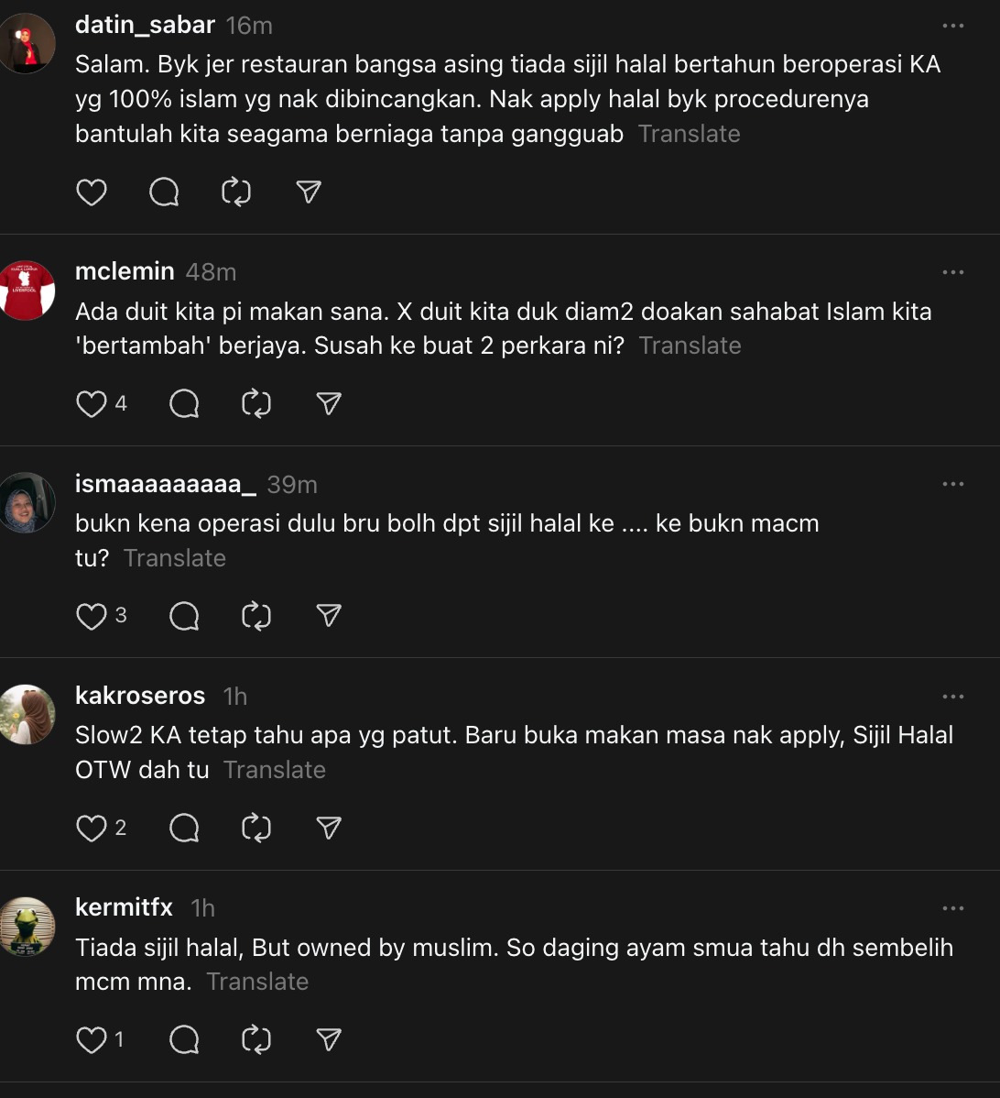The height and width of the screenshot is (1098, 1000).
Task: Open the options menu on ismaaaaaaaaa_'s comment
Action: tap(953, 484)
